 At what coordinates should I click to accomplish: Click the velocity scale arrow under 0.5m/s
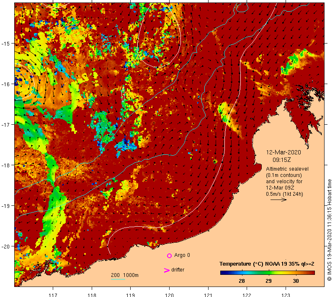pyautogui.click(x=278, y=200)
